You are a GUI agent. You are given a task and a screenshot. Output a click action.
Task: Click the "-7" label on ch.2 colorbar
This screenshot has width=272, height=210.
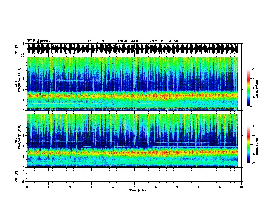253,163
